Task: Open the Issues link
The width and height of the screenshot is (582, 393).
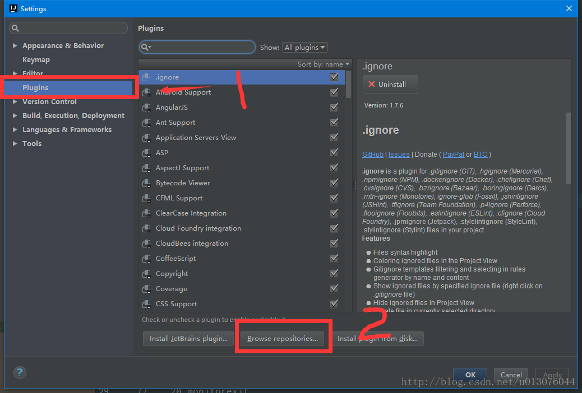Action: pyautogui.click(x=399, y=155)
